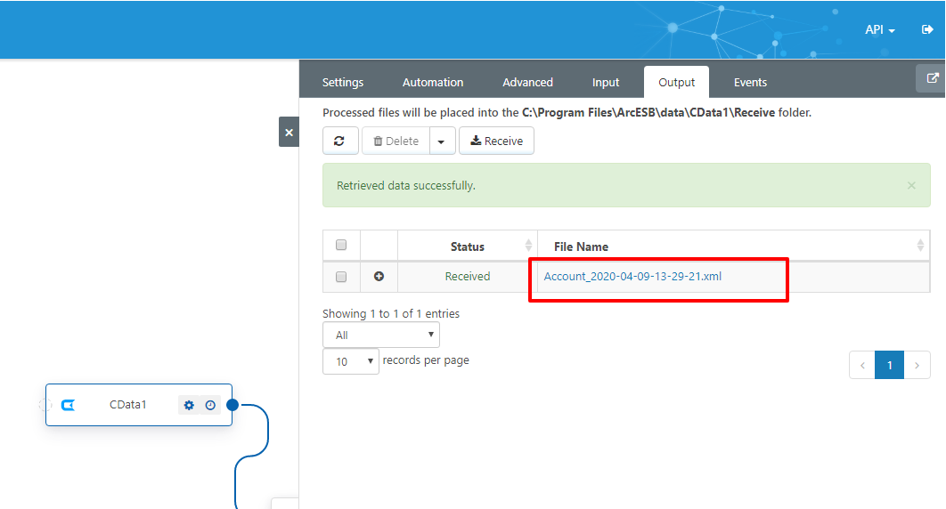Dismiss the Retrieved data successfully alert
This screenshot has height=509, width=946.
[911, 185]
